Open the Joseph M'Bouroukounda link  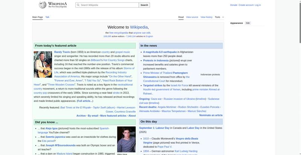(61, 146)
